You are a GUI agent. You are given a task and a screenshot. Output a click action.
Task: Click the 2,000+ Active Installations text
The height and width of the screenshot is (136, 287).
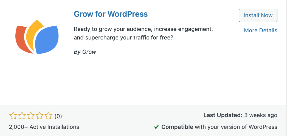[44, 127]
